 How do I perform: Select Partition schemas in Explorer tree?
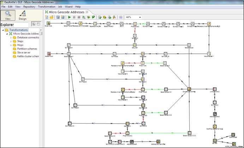(x=28, y=49)
